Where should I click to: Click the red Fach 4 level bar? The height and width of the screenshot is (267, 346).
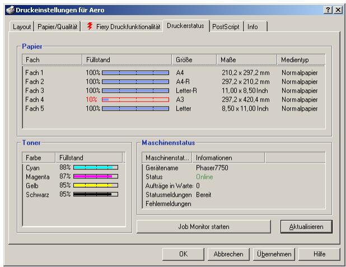click(x=135, y=100)
